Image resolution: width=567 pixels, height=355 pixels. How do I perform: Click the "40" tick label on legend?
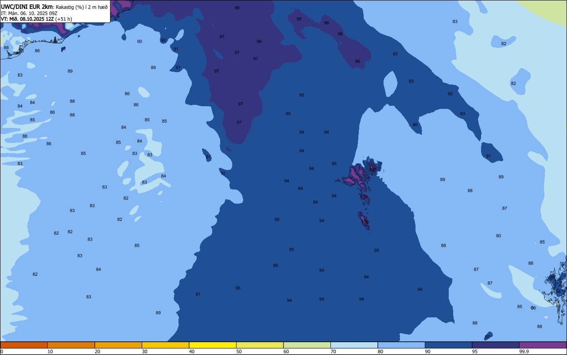(x=191, y=351)
